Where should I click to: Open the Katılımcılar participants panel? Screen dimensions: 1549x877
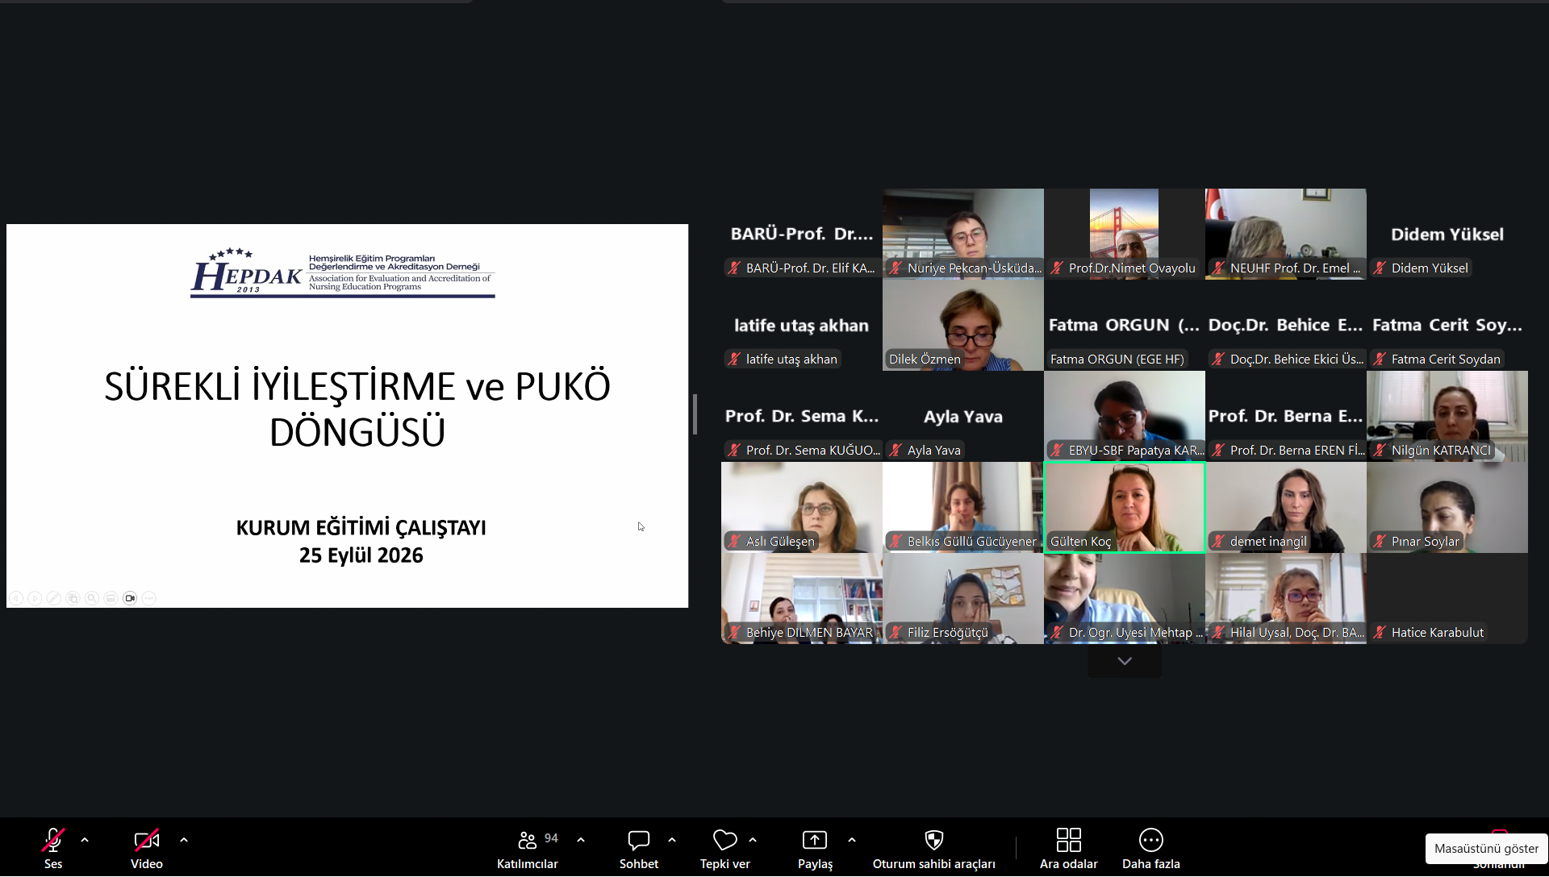pos(528,848)
